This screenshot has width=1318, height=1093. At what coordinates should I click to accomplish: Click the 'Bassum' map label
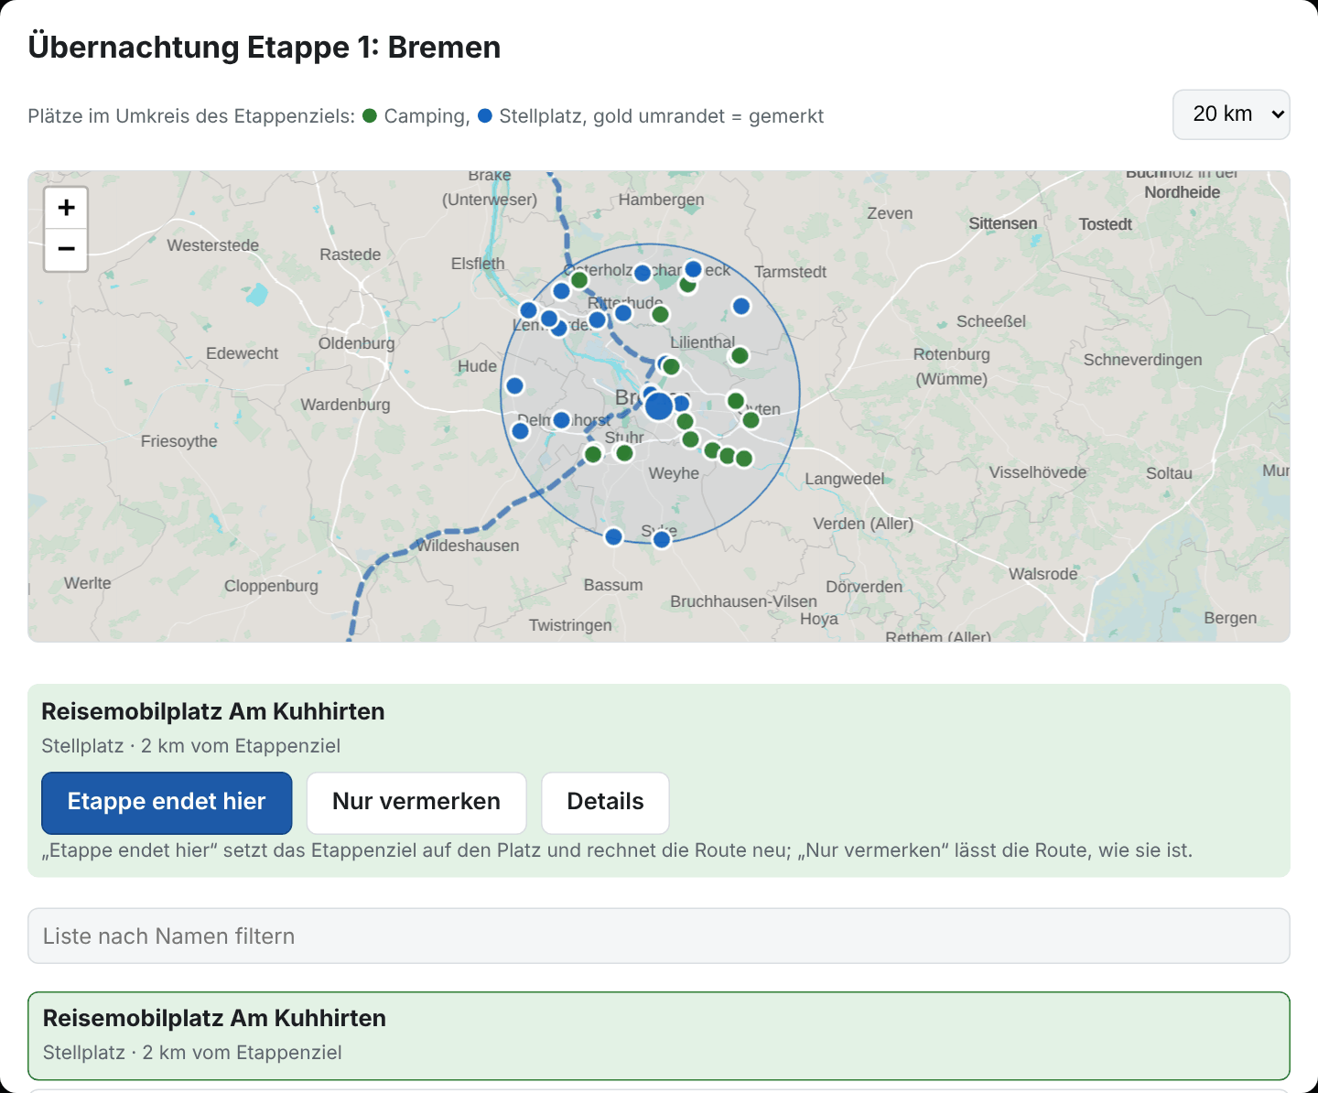coord(613,585)
